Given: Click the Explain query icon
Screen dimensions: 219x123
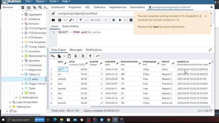Looking at the screenshot, I should [131, 20].
